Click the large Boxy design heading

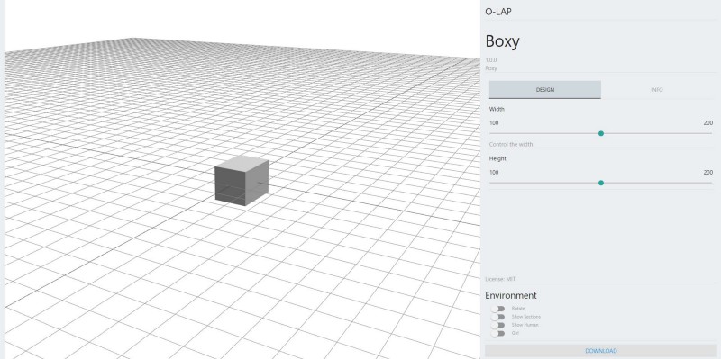(503, 41)
